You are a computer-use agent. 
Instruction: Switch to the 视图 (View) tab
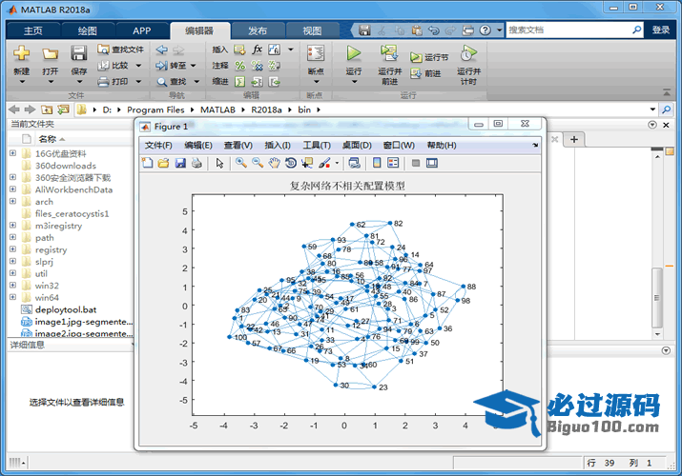pos(312,30)
